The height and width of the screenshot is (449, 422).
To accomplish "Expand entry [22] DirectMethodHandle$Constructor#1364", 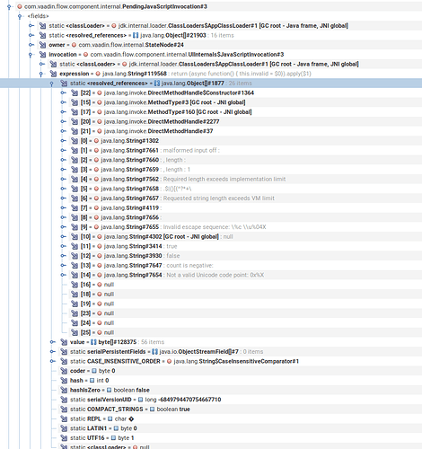I will pyautogui.click(x=63, y=92).
